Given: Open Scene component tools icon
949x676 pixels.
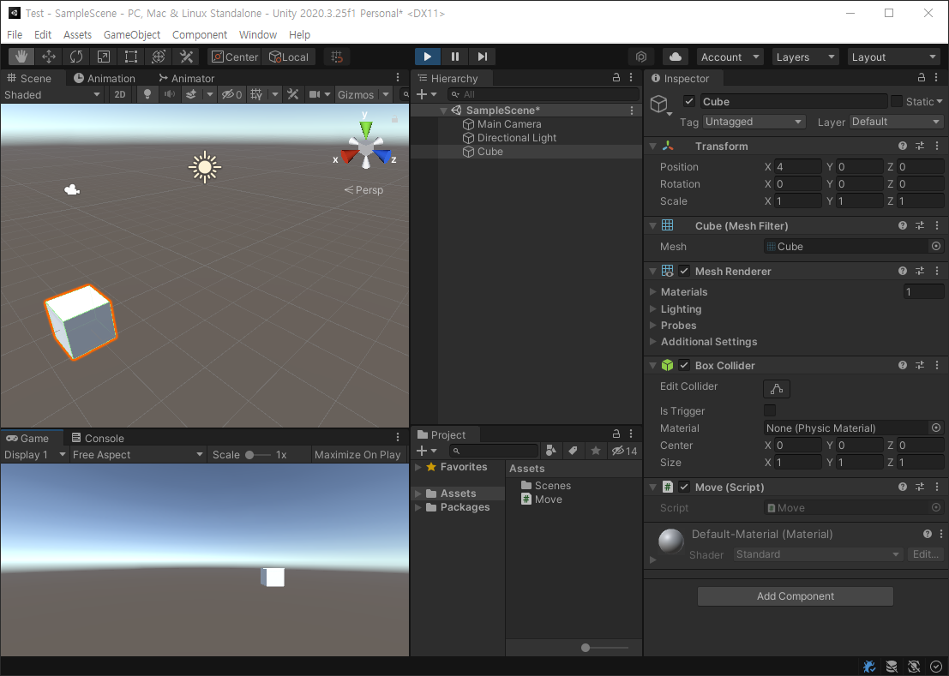Looking at the screenshot, I should click(x=293, y=94).
